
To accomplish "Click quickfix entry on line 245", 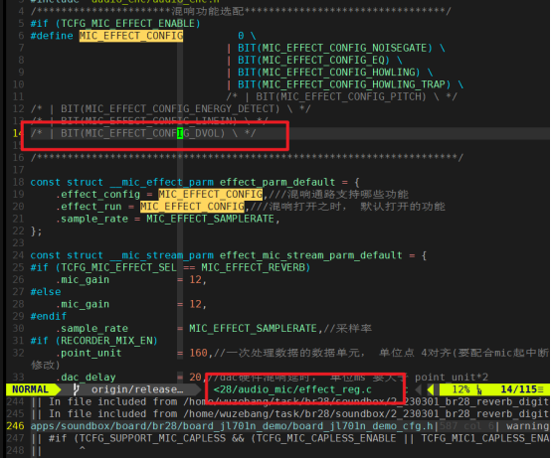I will point(289,414).
